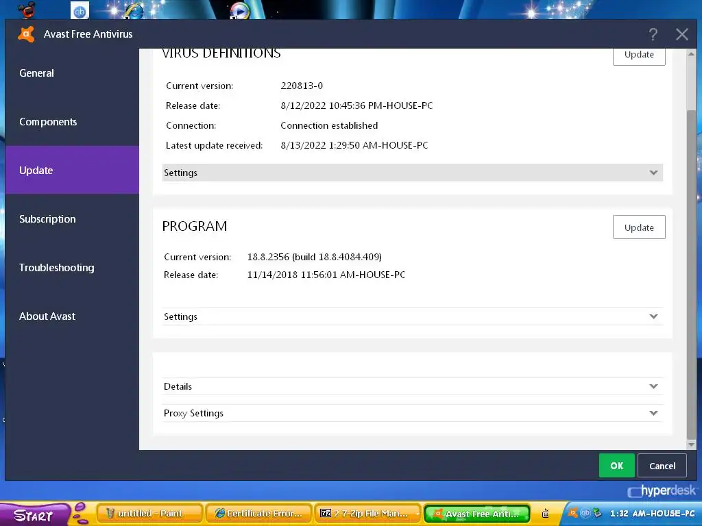Click the Connection established status text
Screen dimensions: 702x526
(329, 125)
